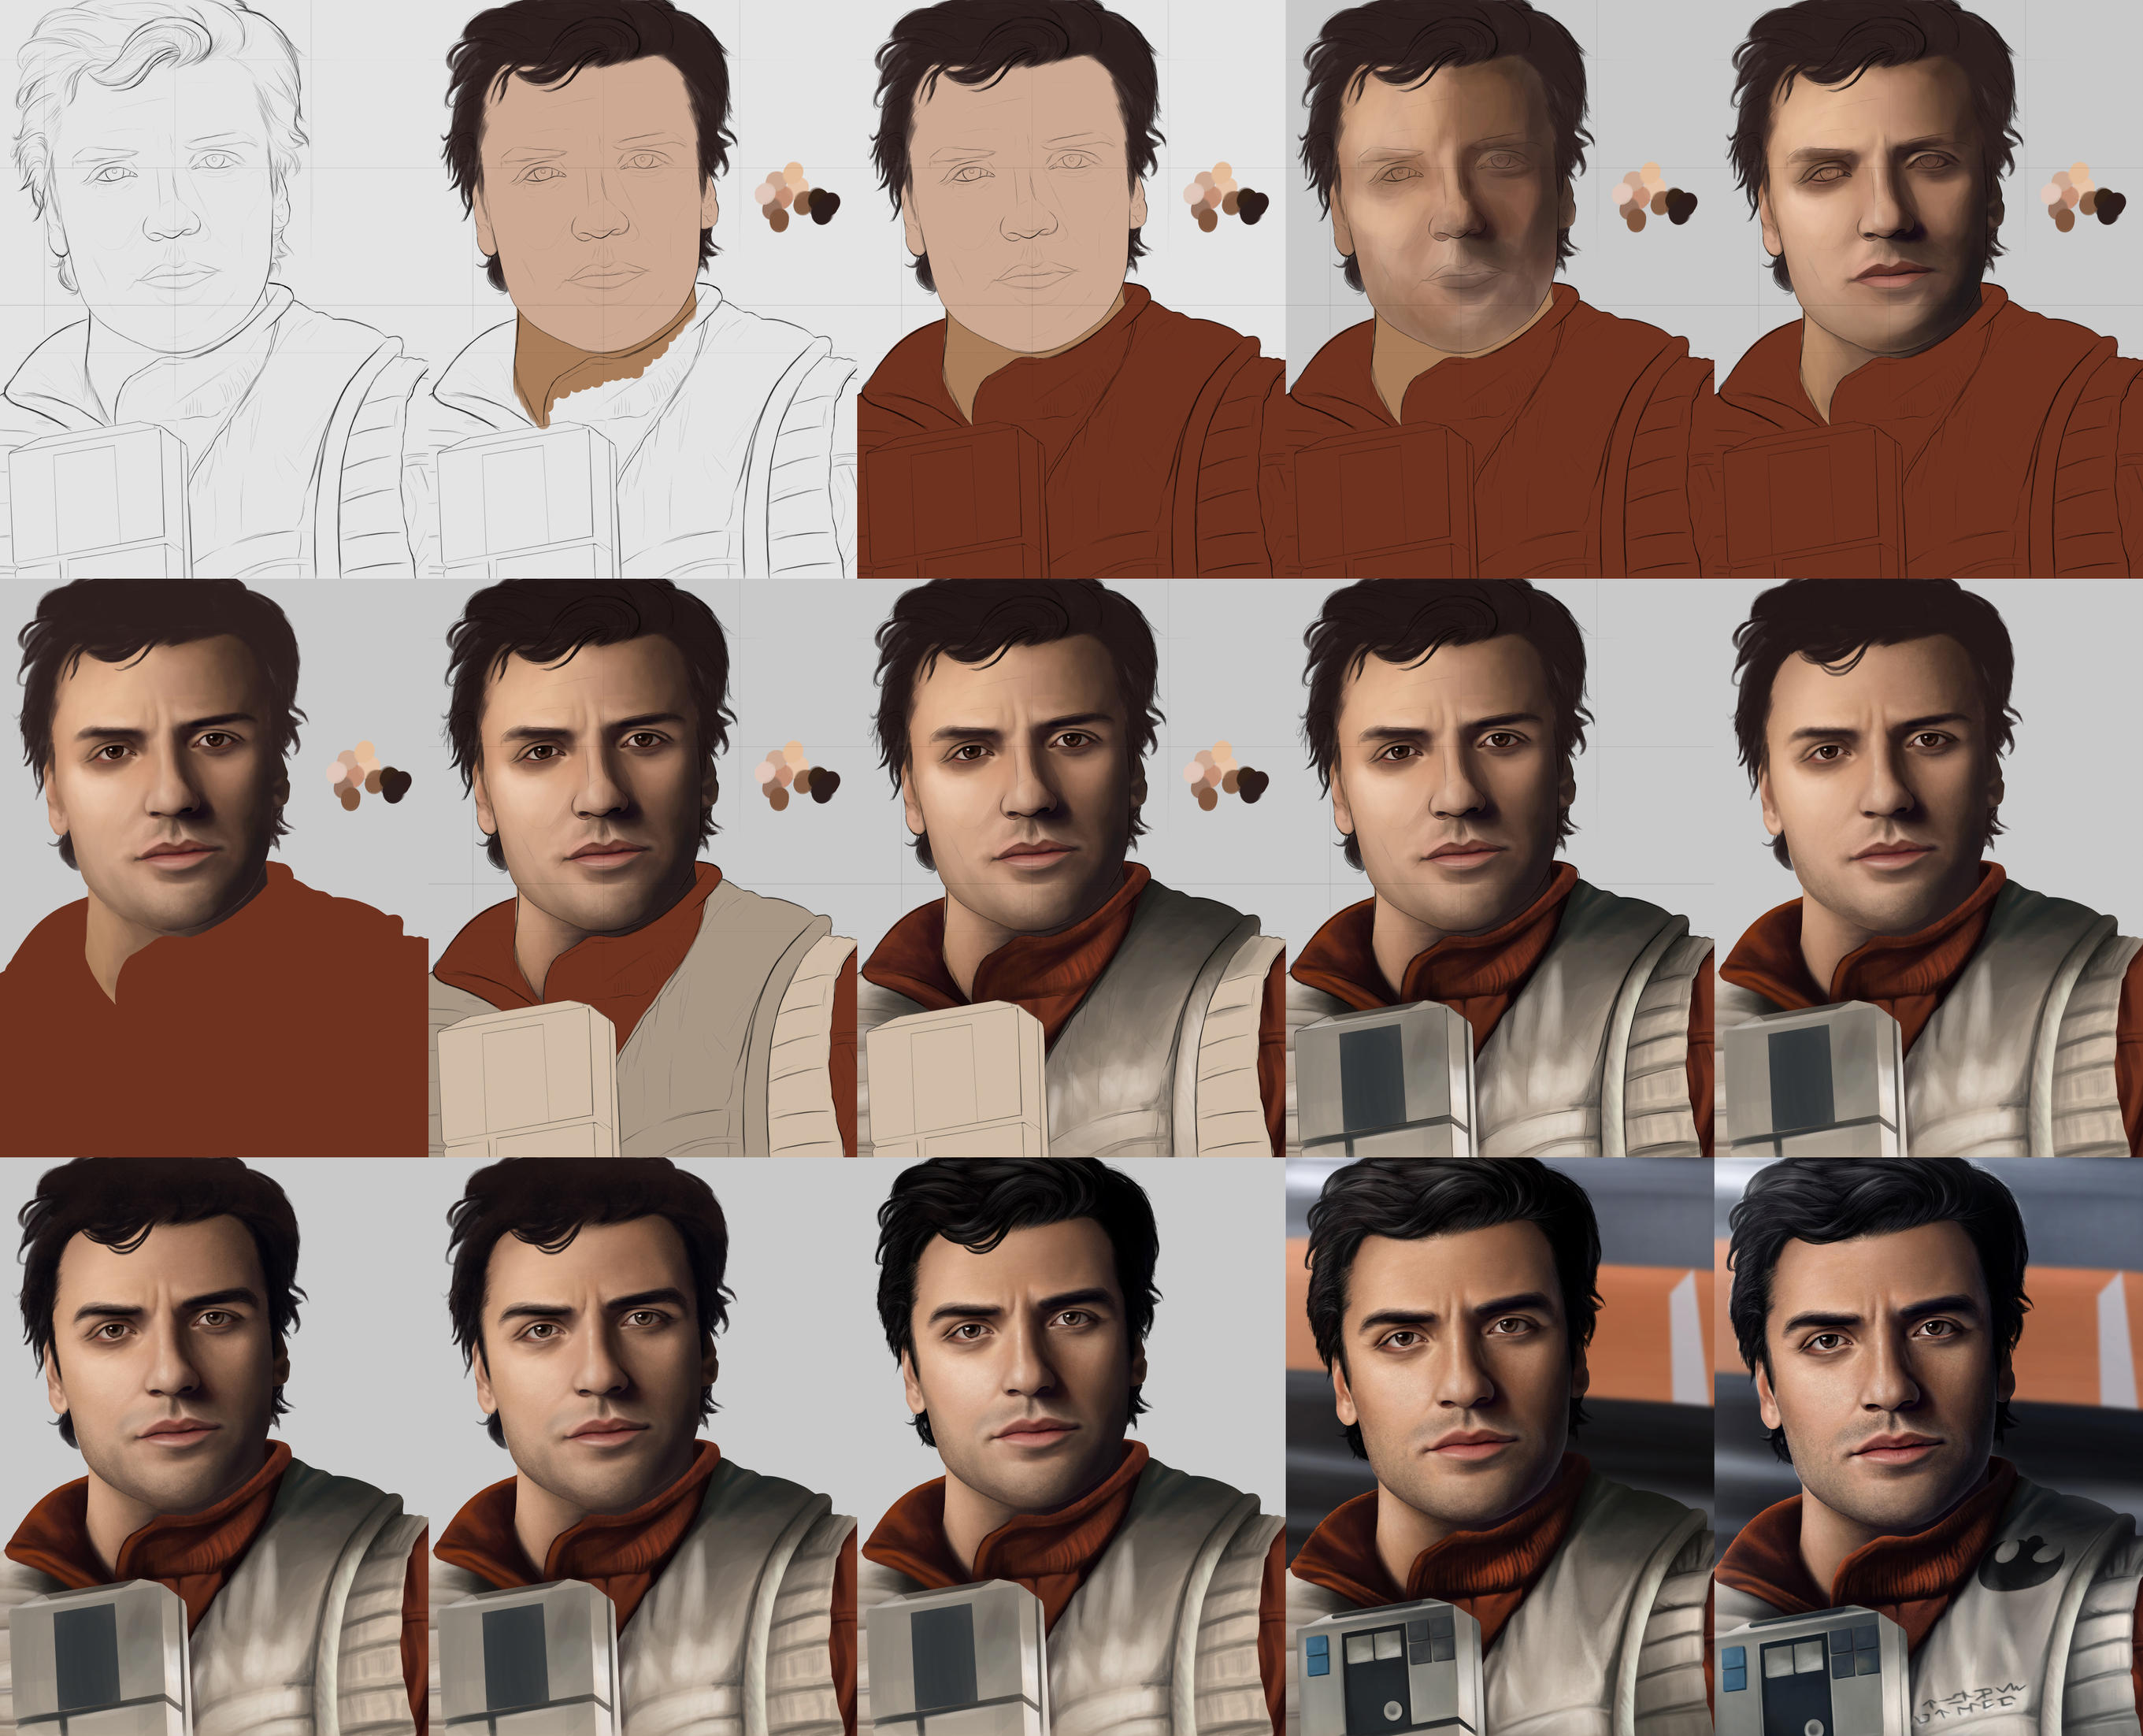Open the shaded-vest panel with the still-beige chest box
Viewport: 2143px width, 1736px height.
coord(1071,868)
